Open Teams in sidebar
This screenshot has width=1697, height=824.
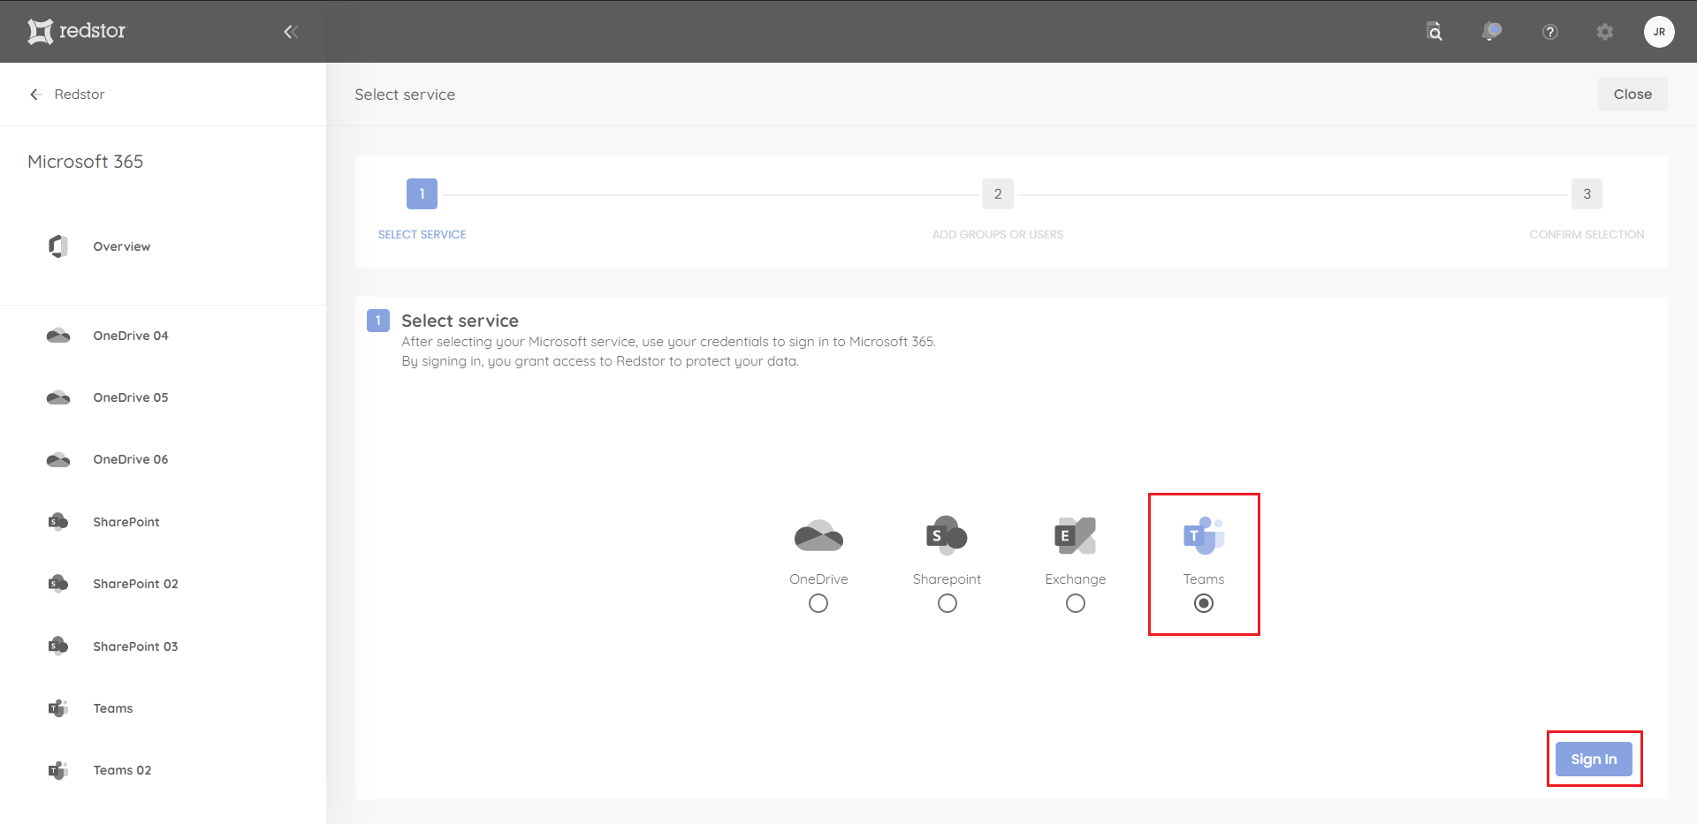tap(113, 708)
